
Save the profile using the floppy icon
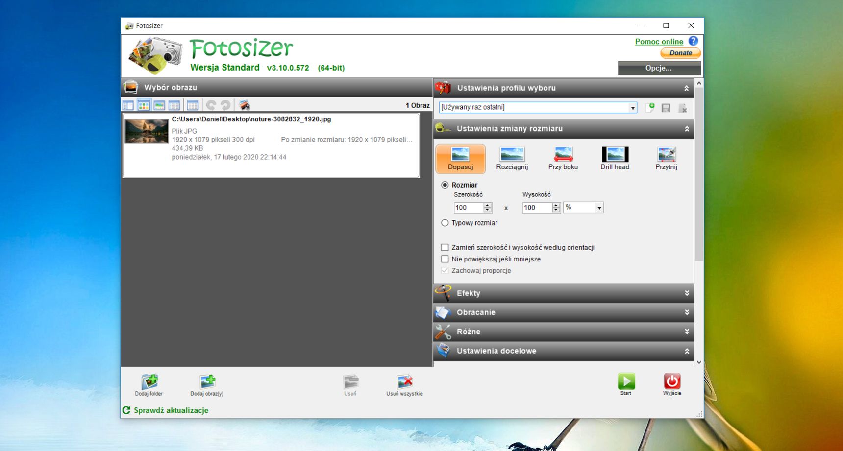(666, 108)
